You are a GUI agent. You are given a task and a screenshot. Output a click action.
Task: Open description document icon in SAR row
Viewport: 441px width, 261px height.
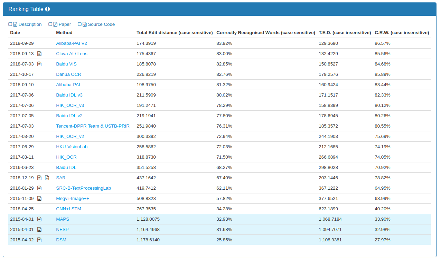[39, 178]
